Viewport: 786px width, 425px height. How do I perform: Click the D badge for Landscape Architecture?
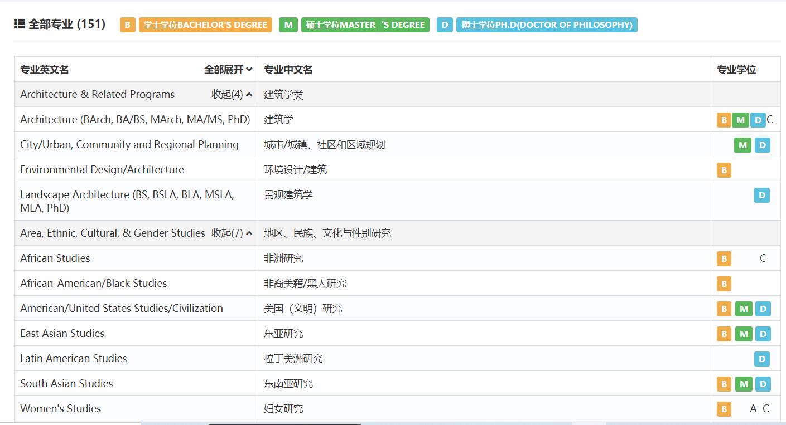[762, 196]
